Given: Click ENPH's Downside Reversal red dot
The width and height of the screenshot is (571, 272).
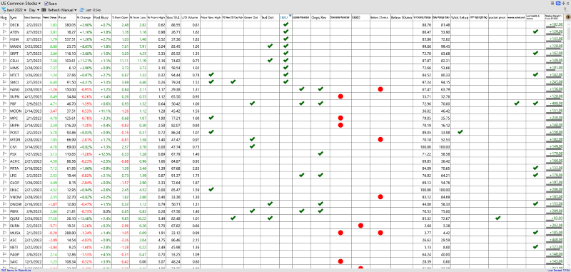Looking at the screenshot, I should (x=340, y=124).
